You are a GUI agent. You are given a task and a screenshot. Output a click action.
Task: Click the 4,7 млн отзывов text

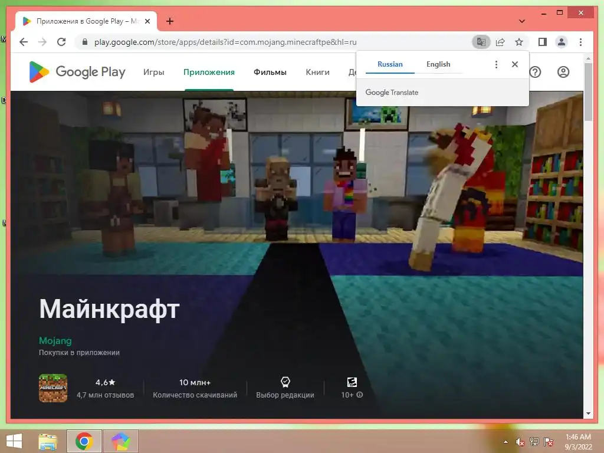(x=105, y=395)
